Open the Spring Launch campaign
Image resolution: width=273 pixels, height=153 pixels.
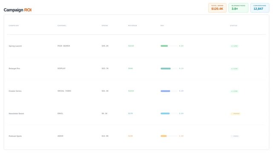pos(15,46)
